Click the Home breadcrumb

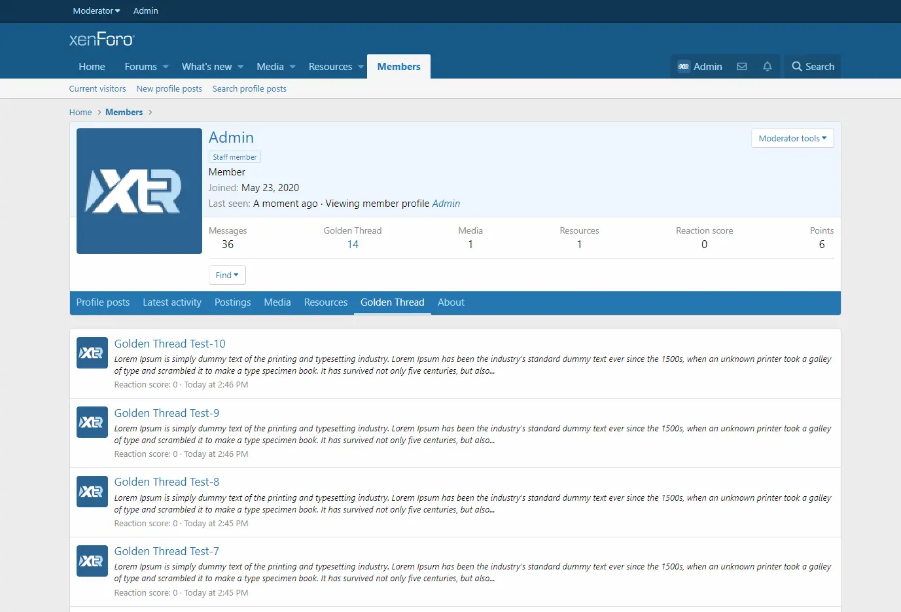(x=80, y=113)
